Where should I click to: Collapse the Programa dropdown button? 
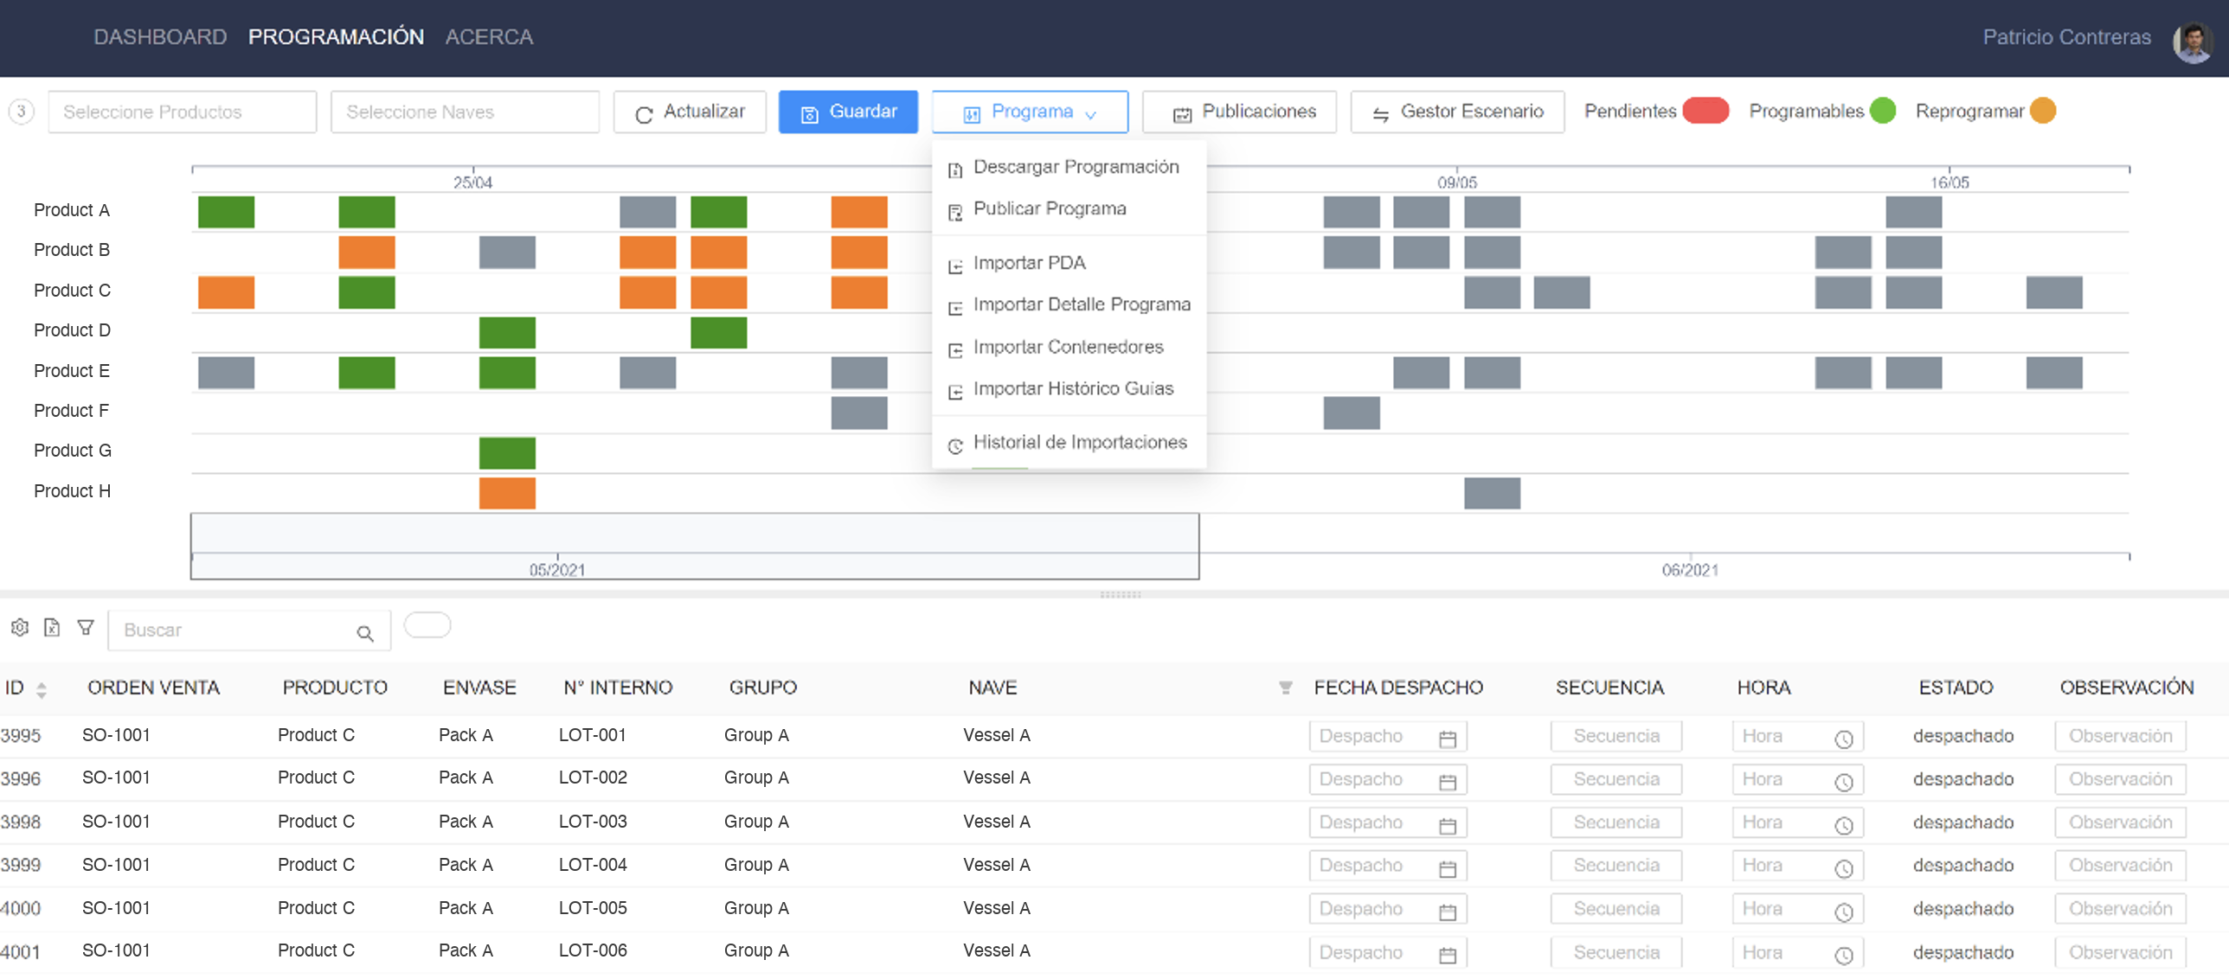point(1030,112)
